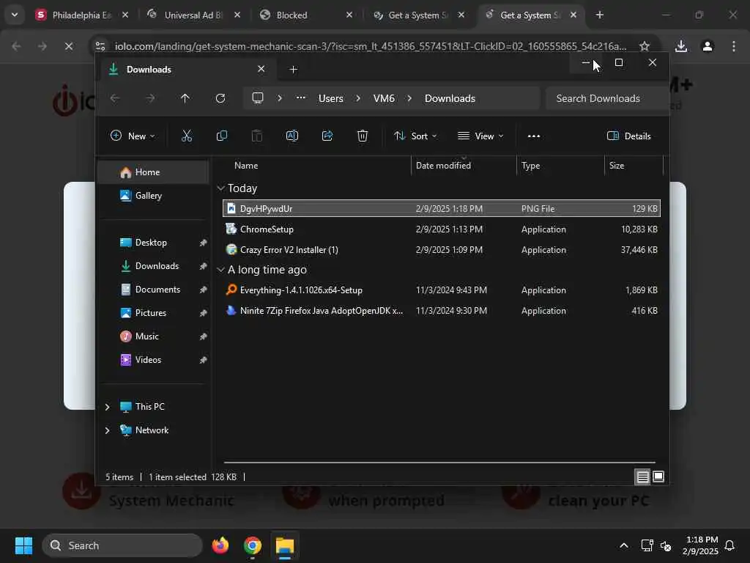Click the Windows taskbar Search box
The height and width of the screenshot is (563, 750).
click(x=122, y=545)
